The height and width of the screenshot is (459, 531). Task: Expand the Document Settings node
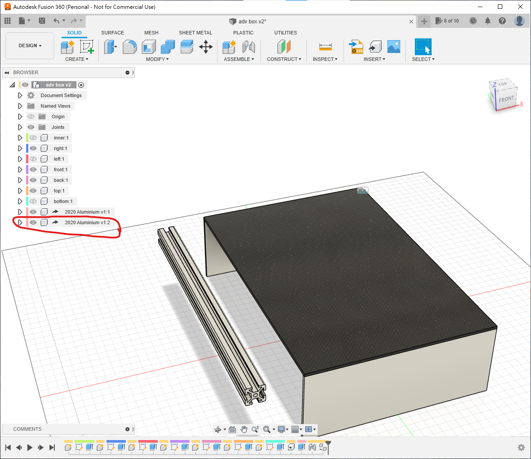(x=20, y=95)
